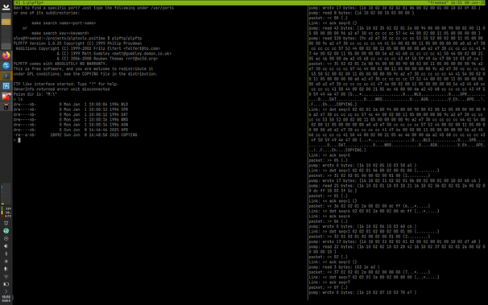Open the CPU load graph monitor
This screenshot has height=305, width=488.
click(x=6, y=194)
